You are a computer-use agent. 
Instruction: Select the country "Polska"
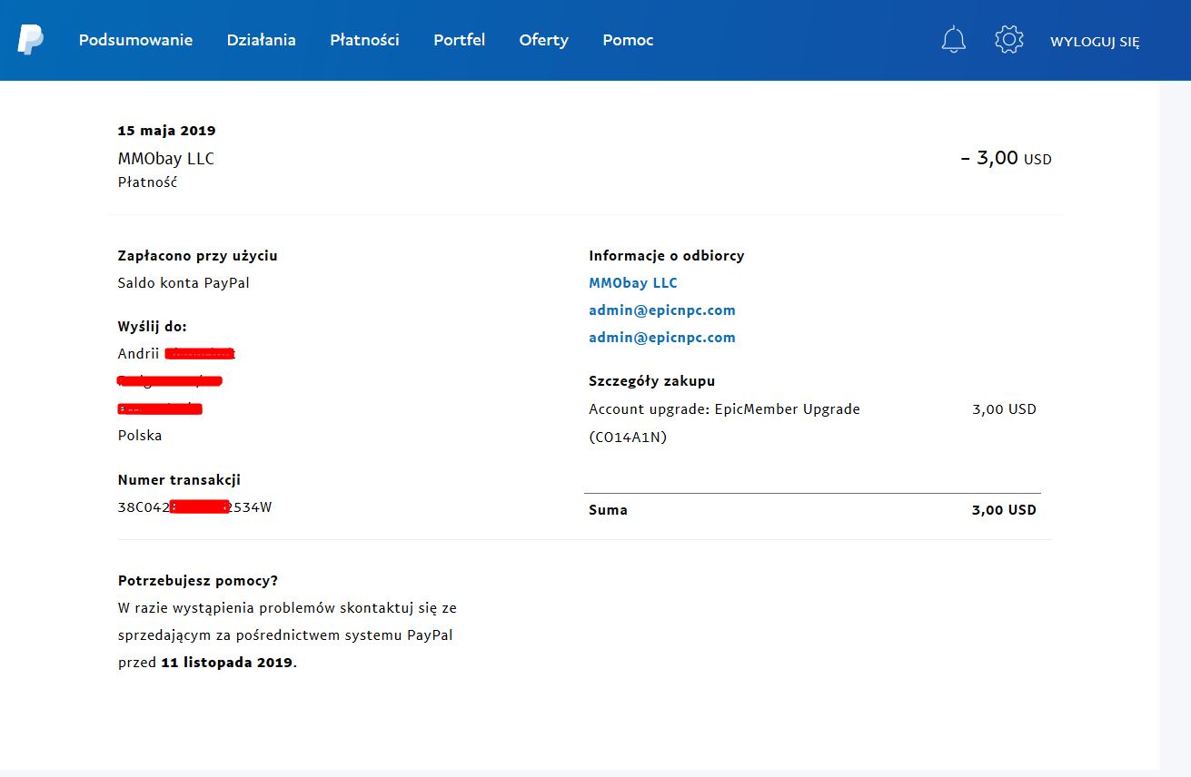pyautogui.click(x=140, y=436)
